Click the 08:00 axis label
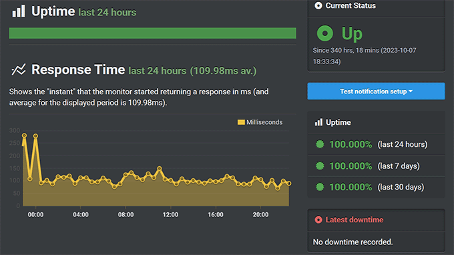The height and width of the screenshot is (255, 454). click(x=126, y=214)
